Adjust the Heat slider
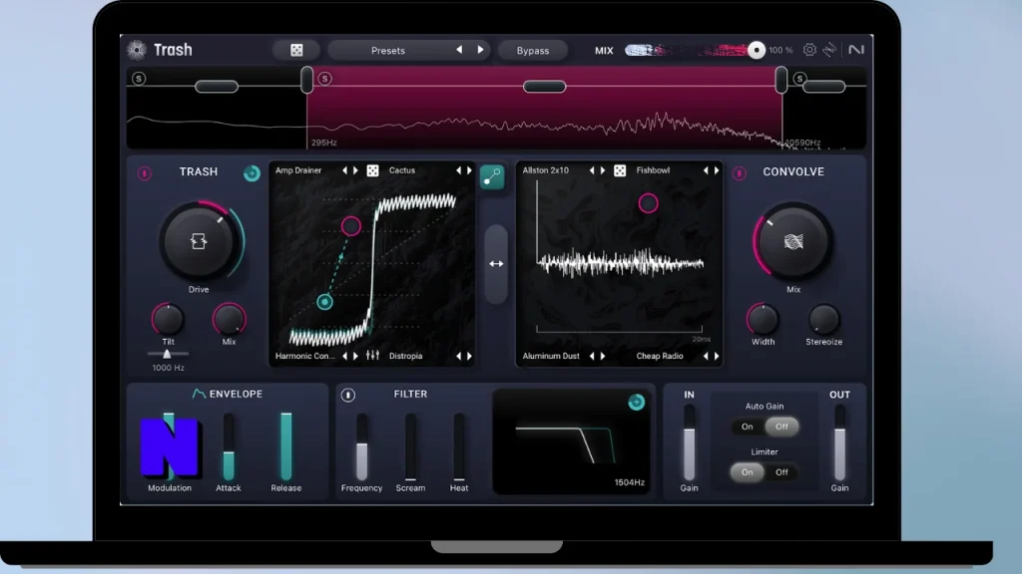The height and width of the screenshot is (574, 1022). [x=459, y=447]
